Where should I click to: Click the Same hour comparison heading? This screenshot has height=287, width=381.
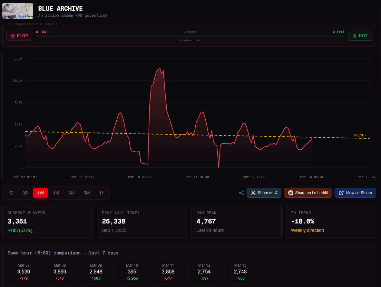[63, 253]
